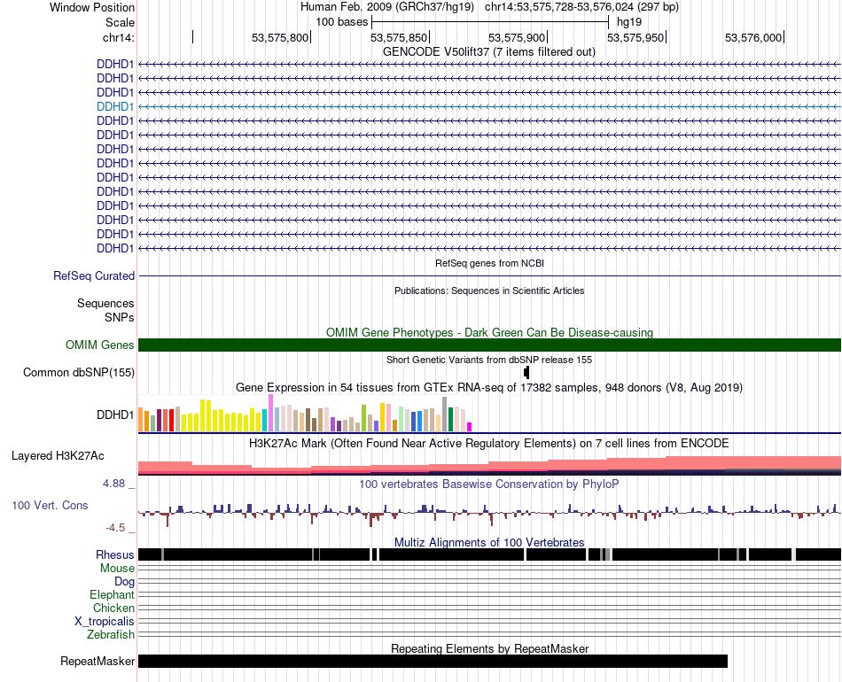Click the DDHD1 GTEx expression label
The height and width of the screenshot is (682, 842).
pos(115,415)
